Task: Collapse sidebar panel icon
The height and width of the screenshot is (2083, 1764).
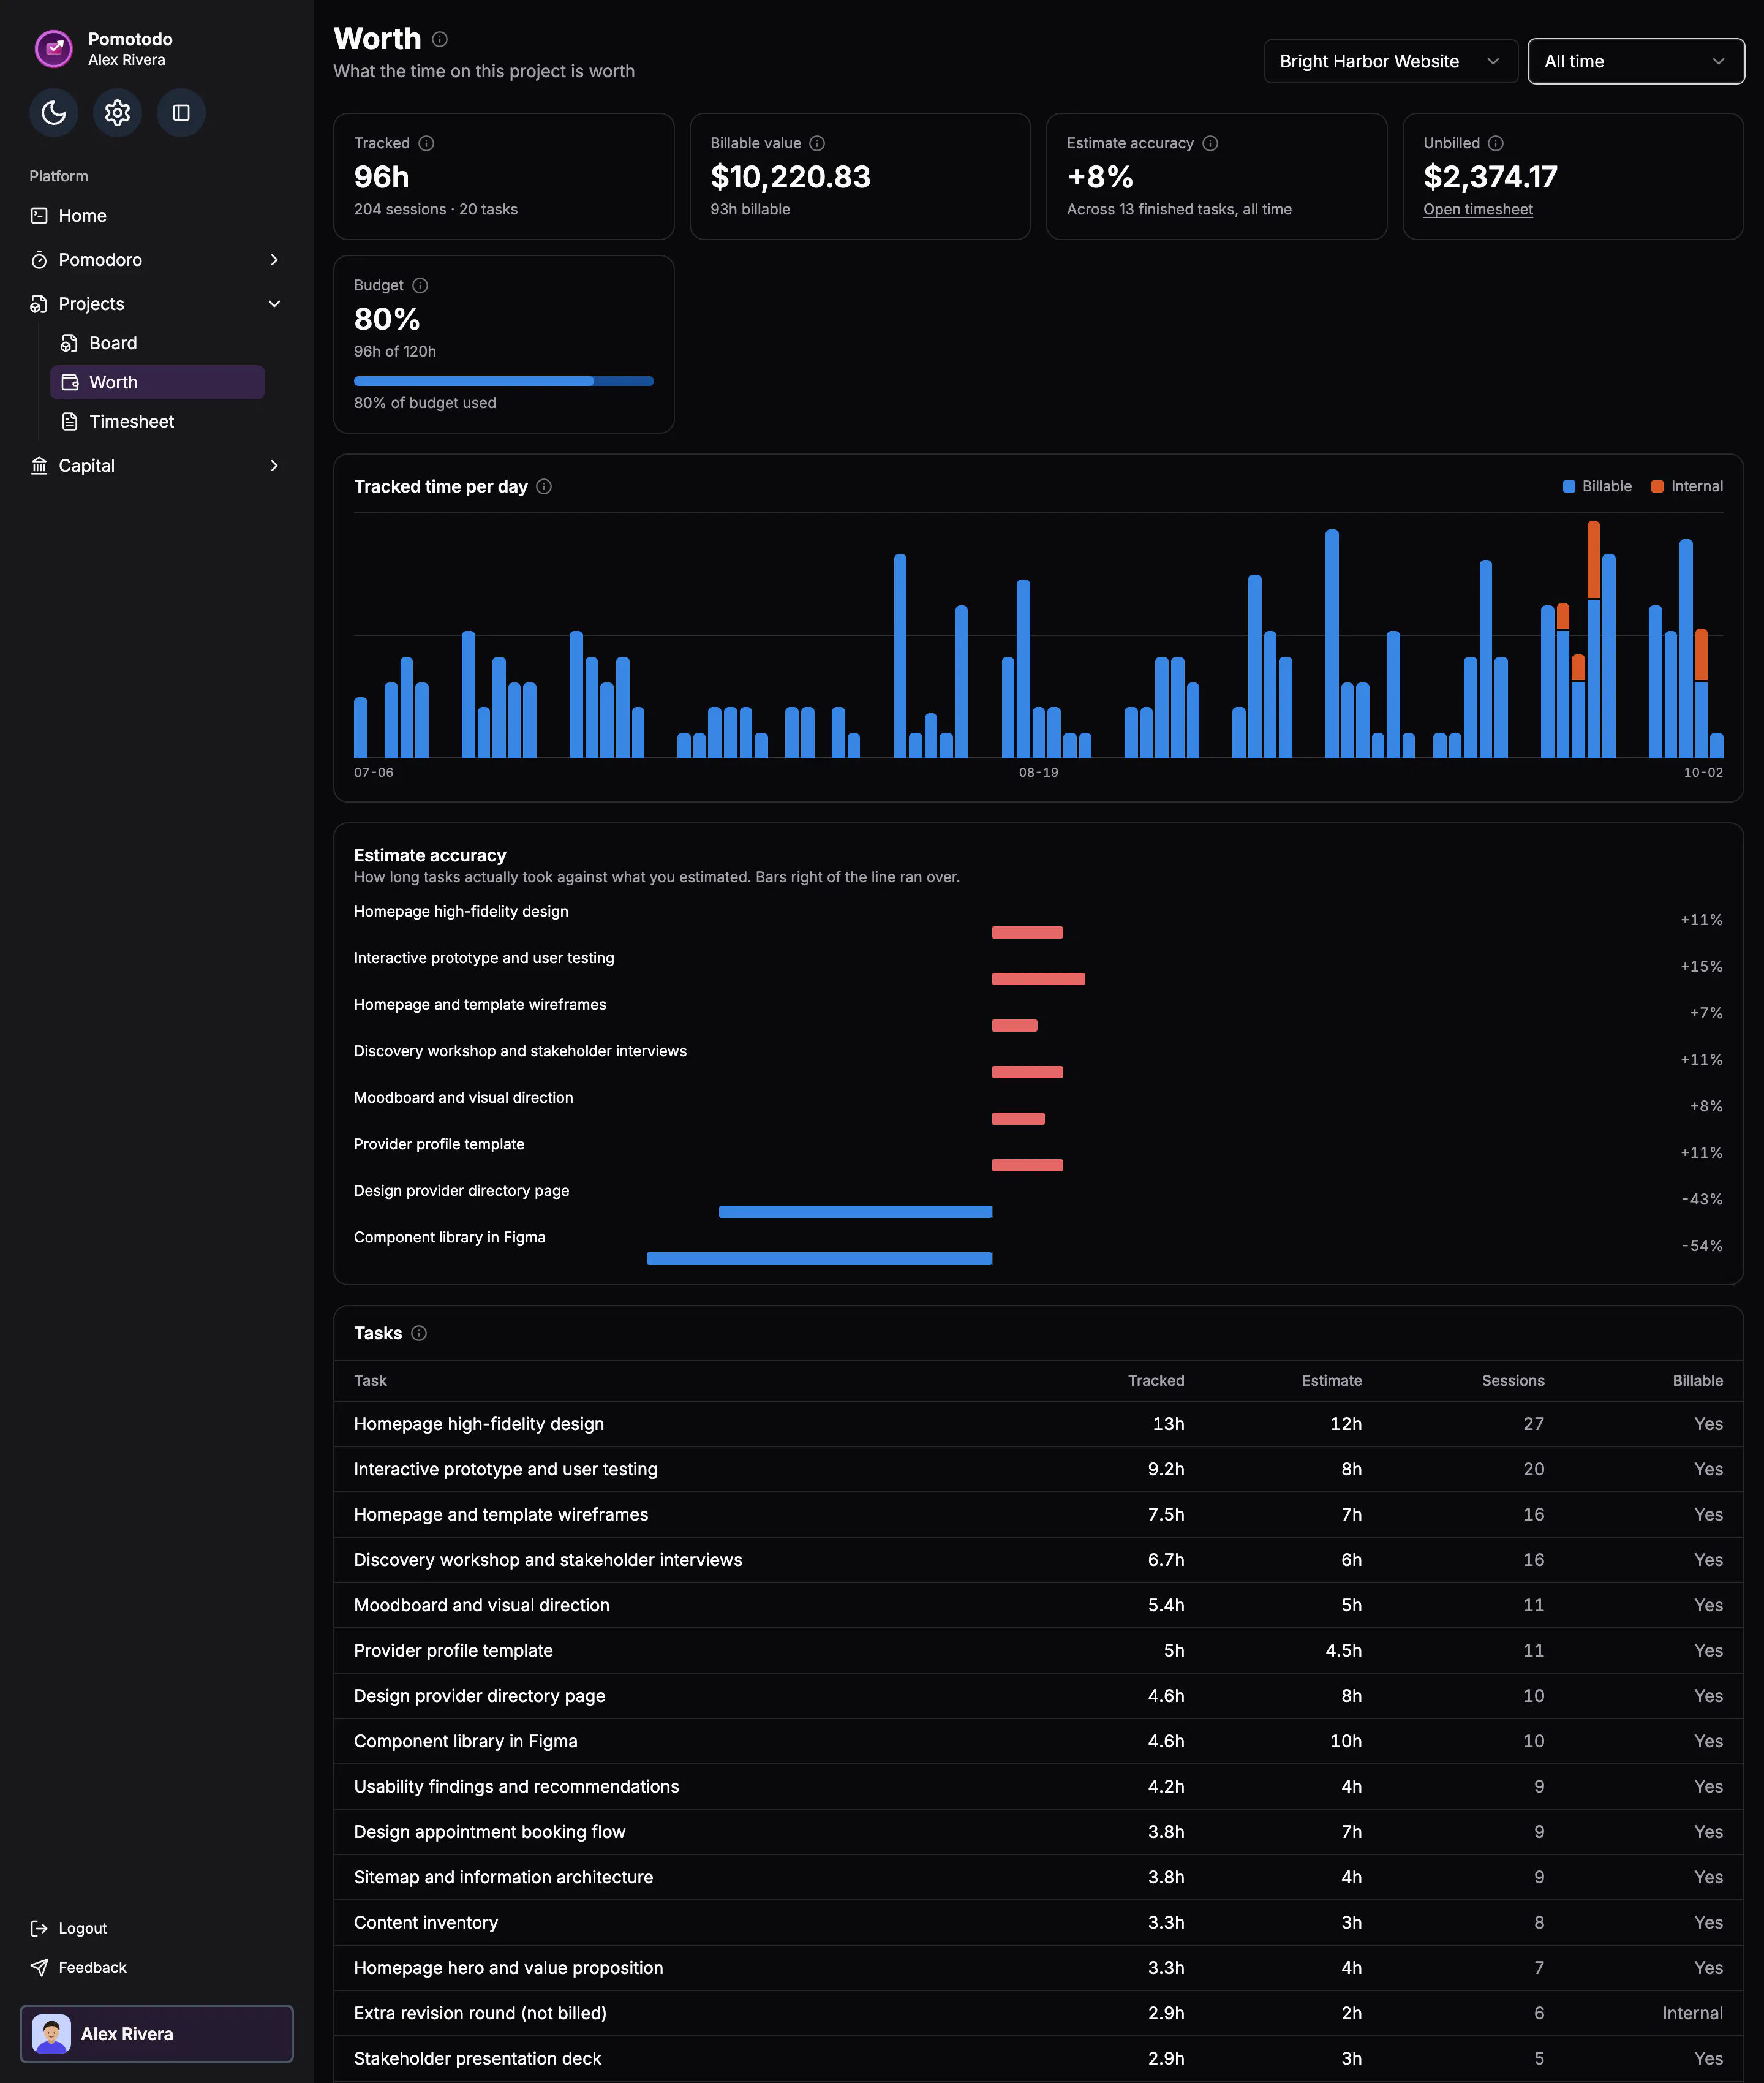Action: 181,113
